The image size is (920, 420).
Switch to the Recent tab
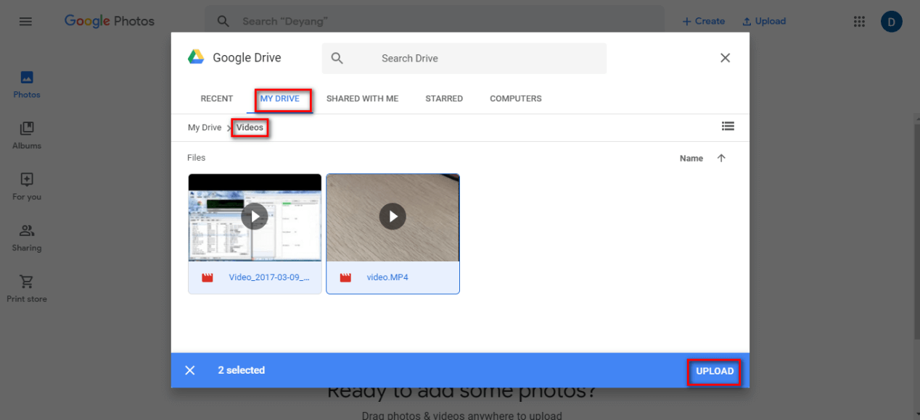click(x=217, y=98)
